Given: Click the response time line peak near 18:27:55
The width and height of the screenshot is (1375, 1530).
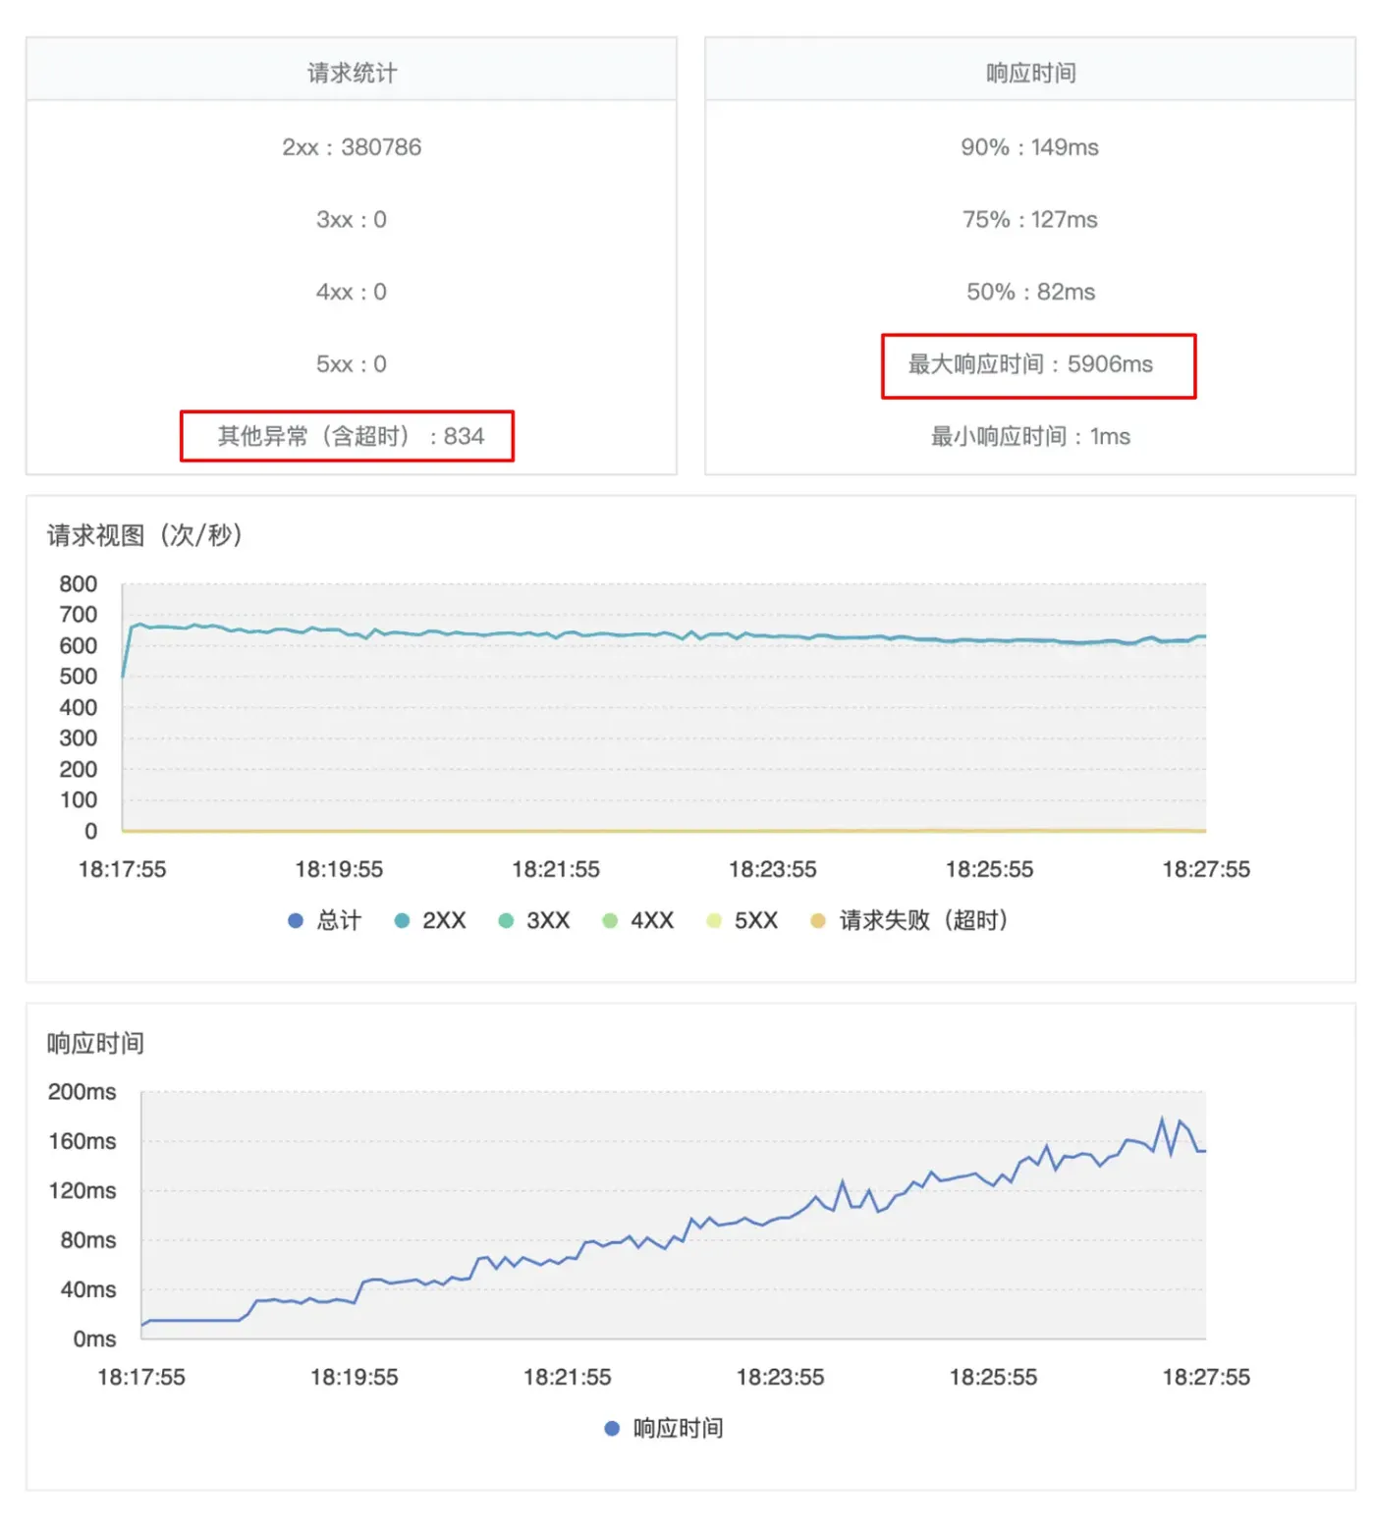Looking at the screenshot, I should [1162, 1120].
